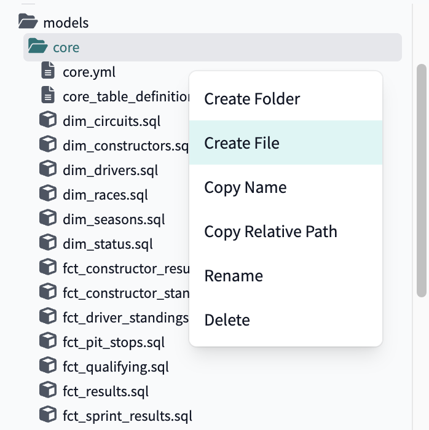Open fct_driver_standings file name
Screen dimensions: 429x430
click(x=126, y=318)
